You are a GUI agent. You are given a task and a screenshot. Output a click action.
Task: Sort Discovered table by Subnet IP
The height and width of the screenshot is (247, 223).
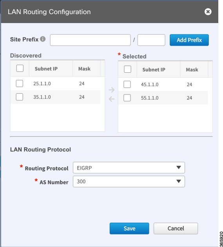[46, 69]
